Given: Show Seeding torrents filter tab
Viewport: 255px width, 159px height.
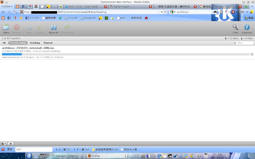Looking at the screenshot, I should point(35,43).
